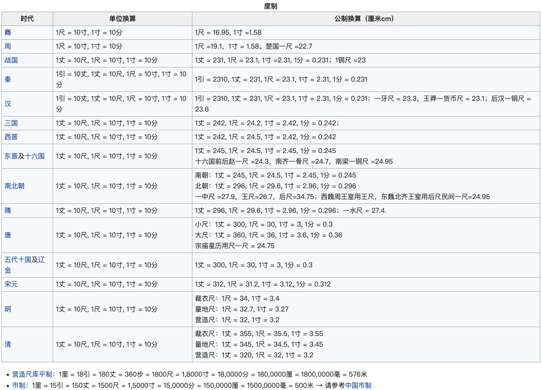542x390 pixels.
Task: Open the 战国 period link
Action: click(11, 60)
